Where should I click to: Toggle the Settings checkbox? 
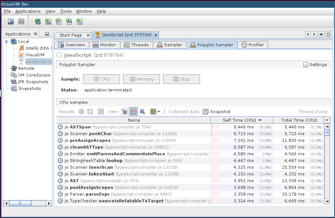[x=305, y=65]
